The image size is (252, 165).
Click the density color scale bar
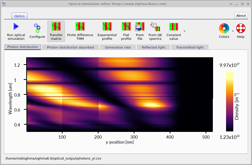pos(230,102)
